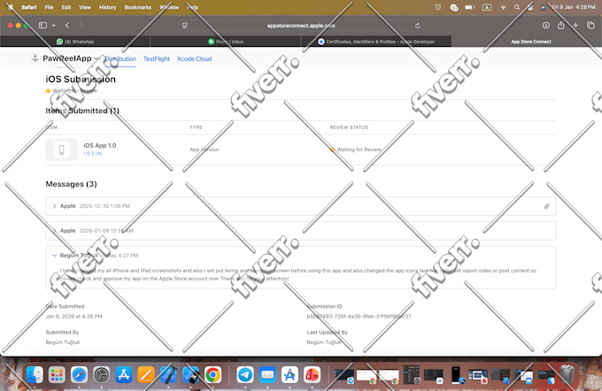
Task: Open Spotlight search in menu bar
Action: click(517, 7)
